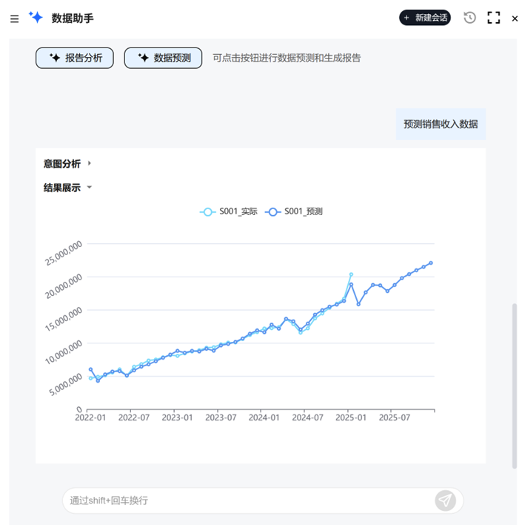The width and height of the screenshot is (522, 525).
Task: Collapse the 结果展示 section
Action: pyautogui.click(x=90, y=188)
